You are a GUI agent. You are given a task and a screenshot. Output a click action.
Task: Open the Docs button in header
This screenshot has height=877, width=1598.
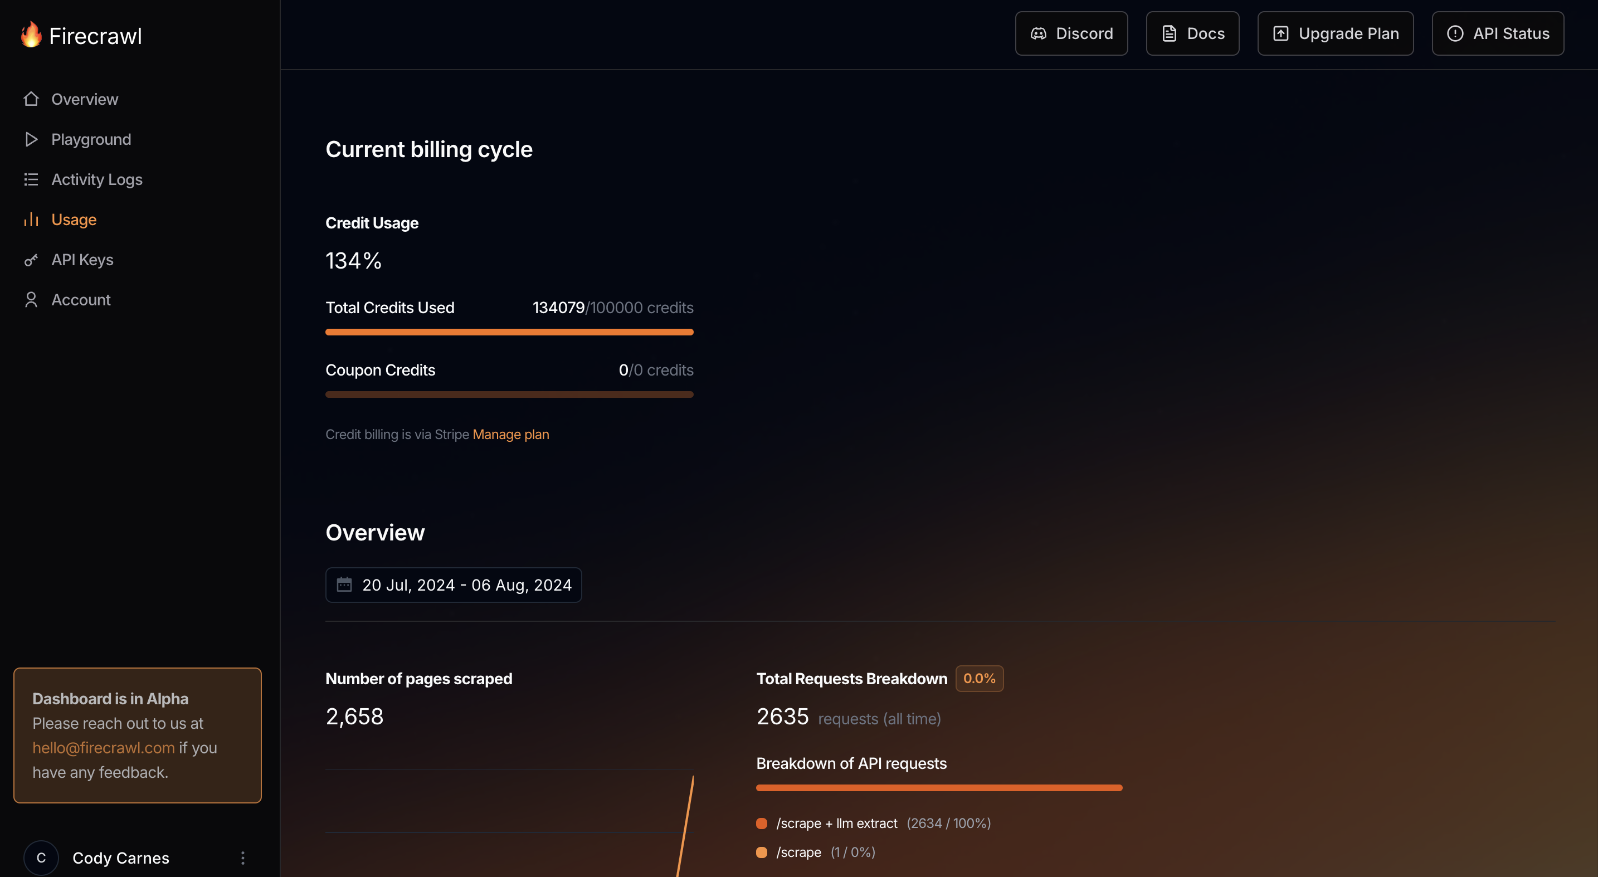coord(1192,33)
